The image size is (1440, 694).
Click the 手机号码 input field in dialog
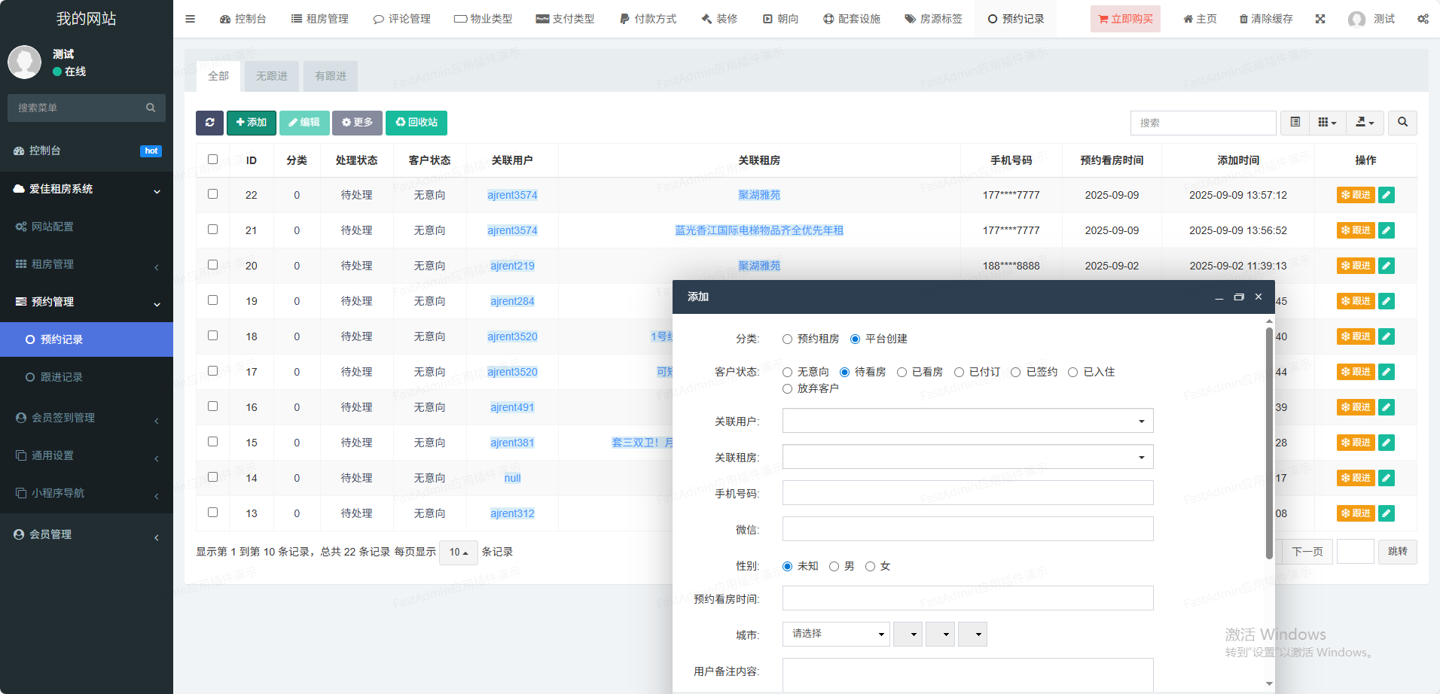968,493
